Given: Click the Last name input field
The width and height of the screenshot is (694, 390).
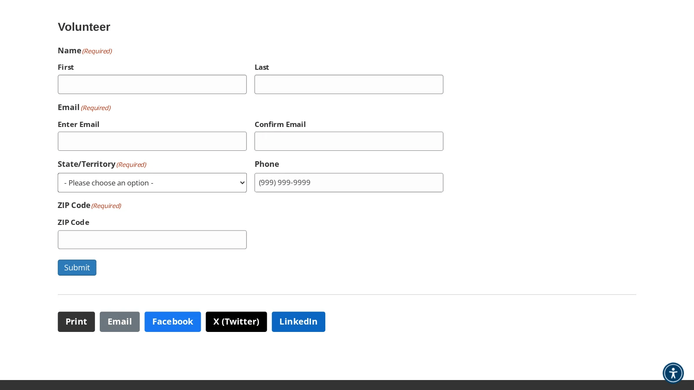Looking at the screenshot, I should click(x=349, y=84).
